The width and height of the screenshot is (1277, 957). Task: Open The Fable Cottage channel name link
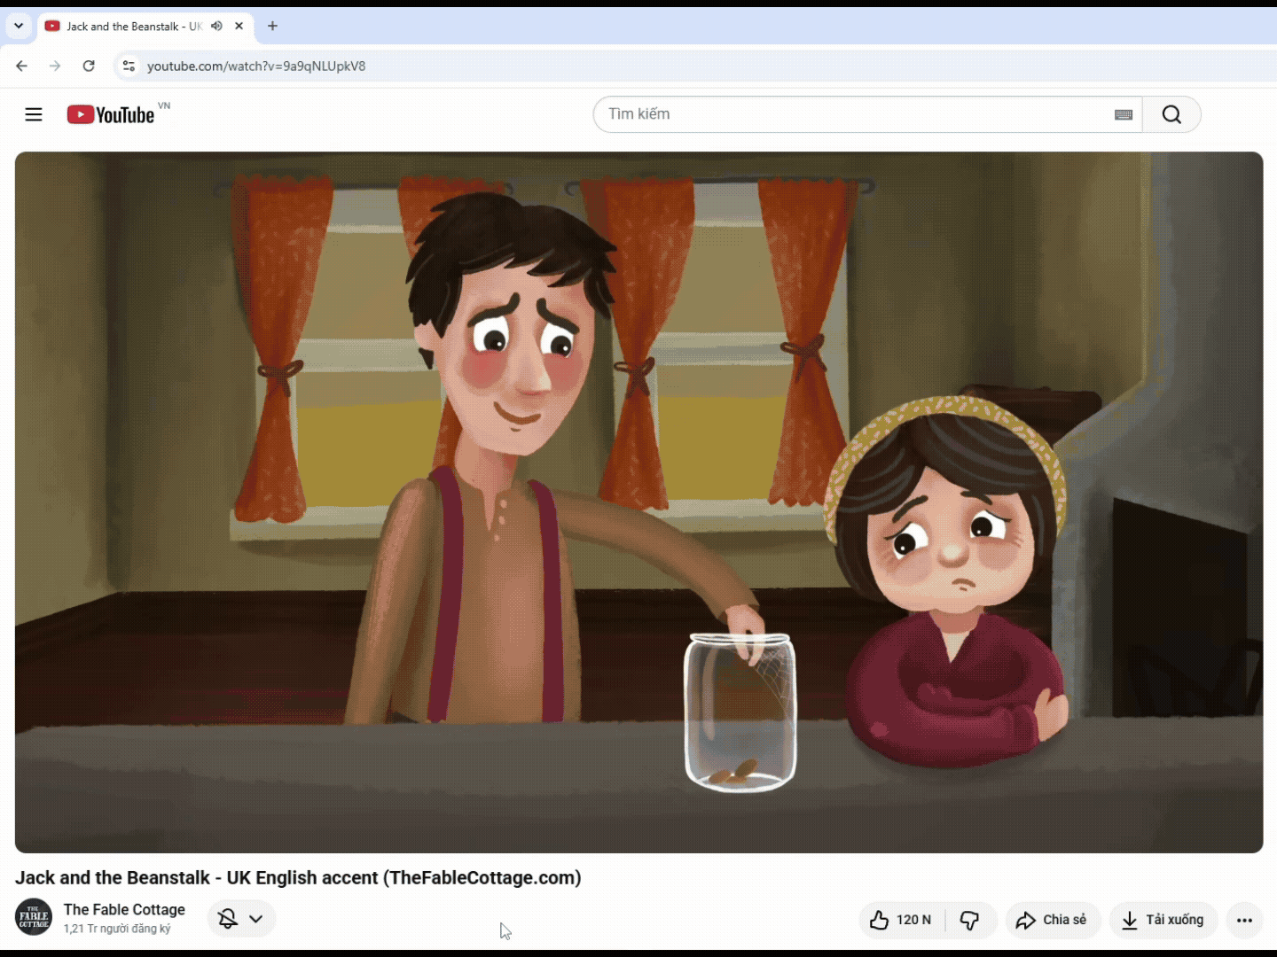124,909
